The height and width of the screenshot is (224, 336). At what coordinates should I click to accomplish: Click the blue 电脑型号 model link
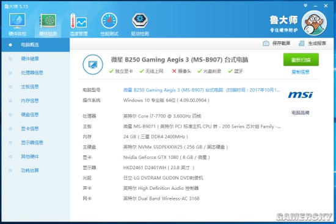pyautogui.click(x=202, y=90)
